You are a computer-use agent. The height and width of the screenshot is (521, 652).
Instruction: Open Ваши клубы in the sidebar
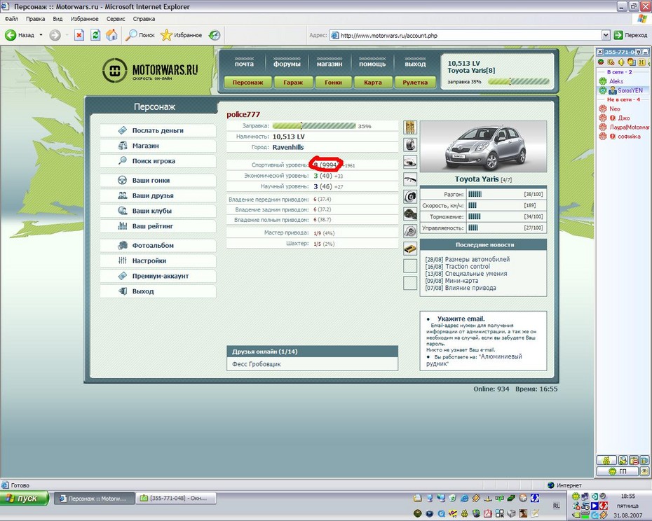pyautogui.click(x=158, y=211)
